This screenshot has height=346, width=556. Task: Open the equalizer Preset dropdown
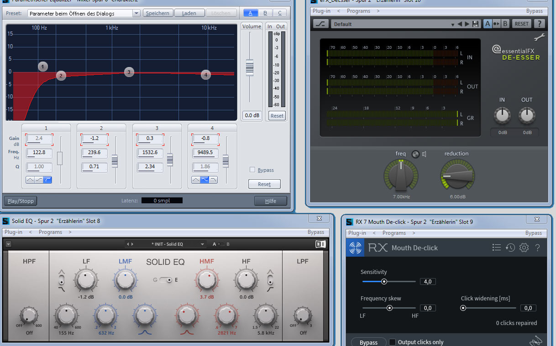[x=136, y=13]
